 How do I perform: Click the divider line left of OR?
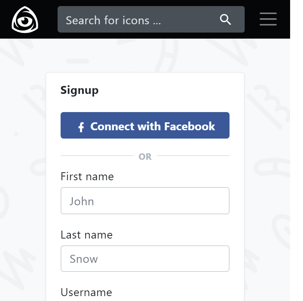(x=97, y=155)
